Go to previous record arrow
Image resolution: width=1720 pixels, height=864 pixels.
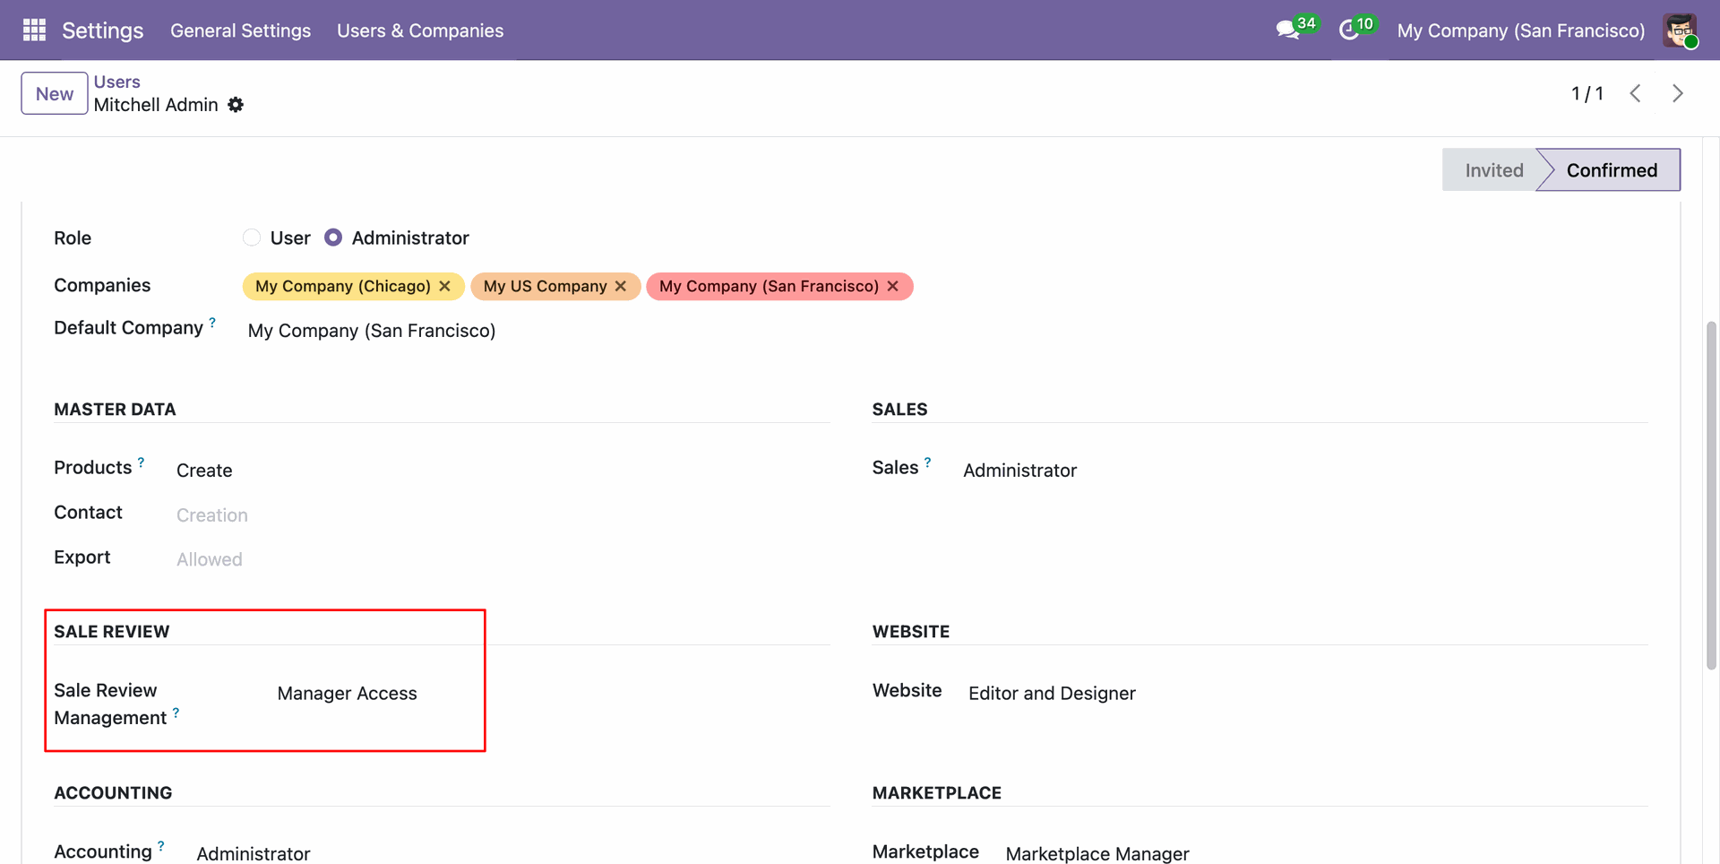pyautogui.click(x=1636, y=93)
